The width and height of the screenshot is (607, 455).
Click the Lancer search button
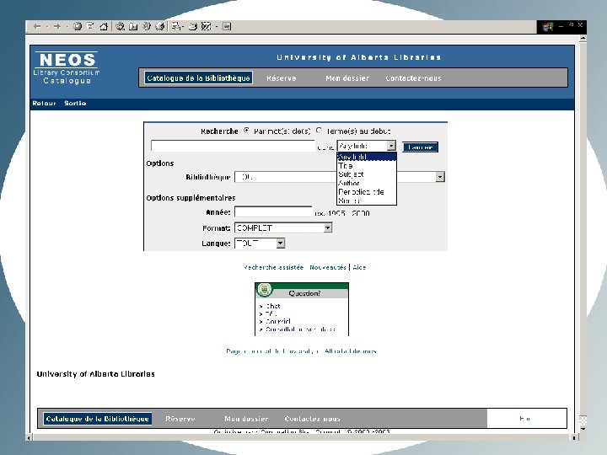click(x=420, y=147)
